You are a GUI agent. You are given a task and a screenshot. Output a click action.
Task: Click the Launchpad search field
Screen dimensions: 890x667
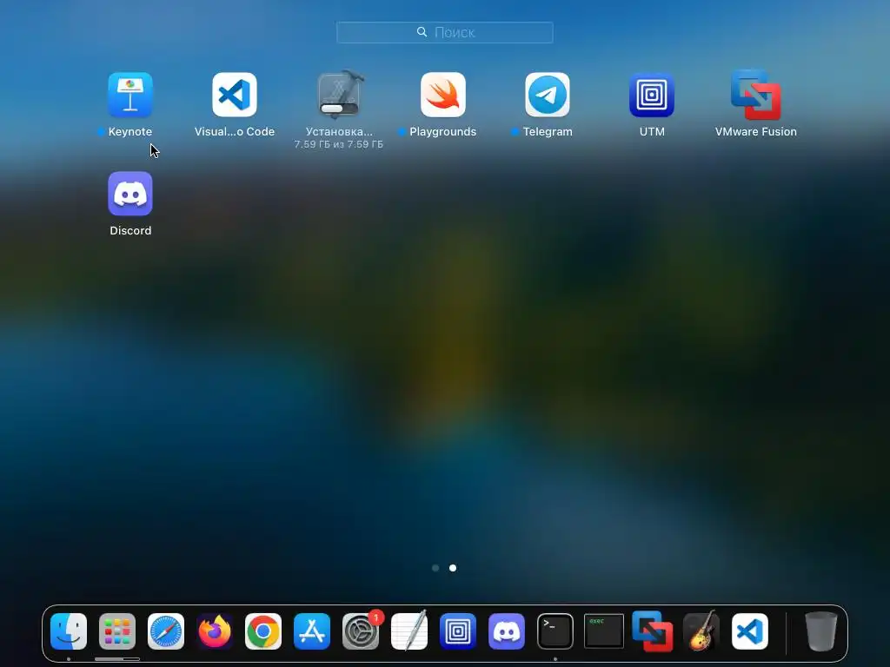(x=444, y=32)
